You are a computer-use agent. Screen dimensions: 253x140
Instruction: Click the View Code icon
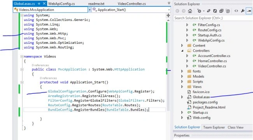236,11
